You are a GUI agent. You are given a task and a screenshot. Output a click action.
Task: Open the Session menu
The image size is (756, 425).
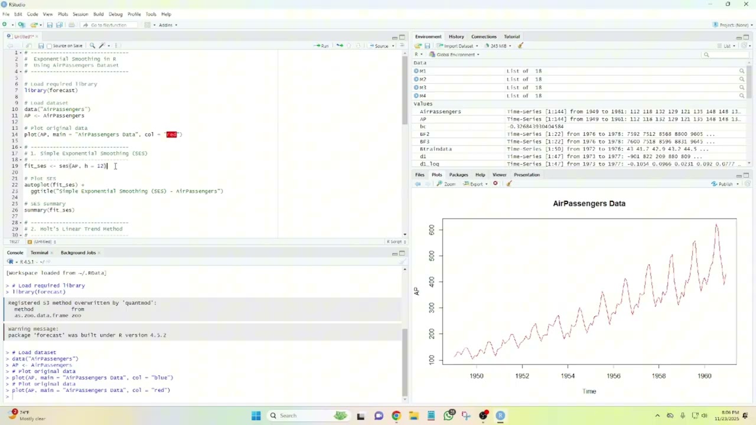(80, 14)
